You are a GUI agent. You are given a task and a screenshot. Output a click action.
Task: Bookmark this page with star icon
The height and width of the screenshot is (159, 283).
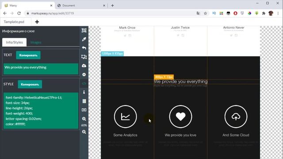point(205,13)
